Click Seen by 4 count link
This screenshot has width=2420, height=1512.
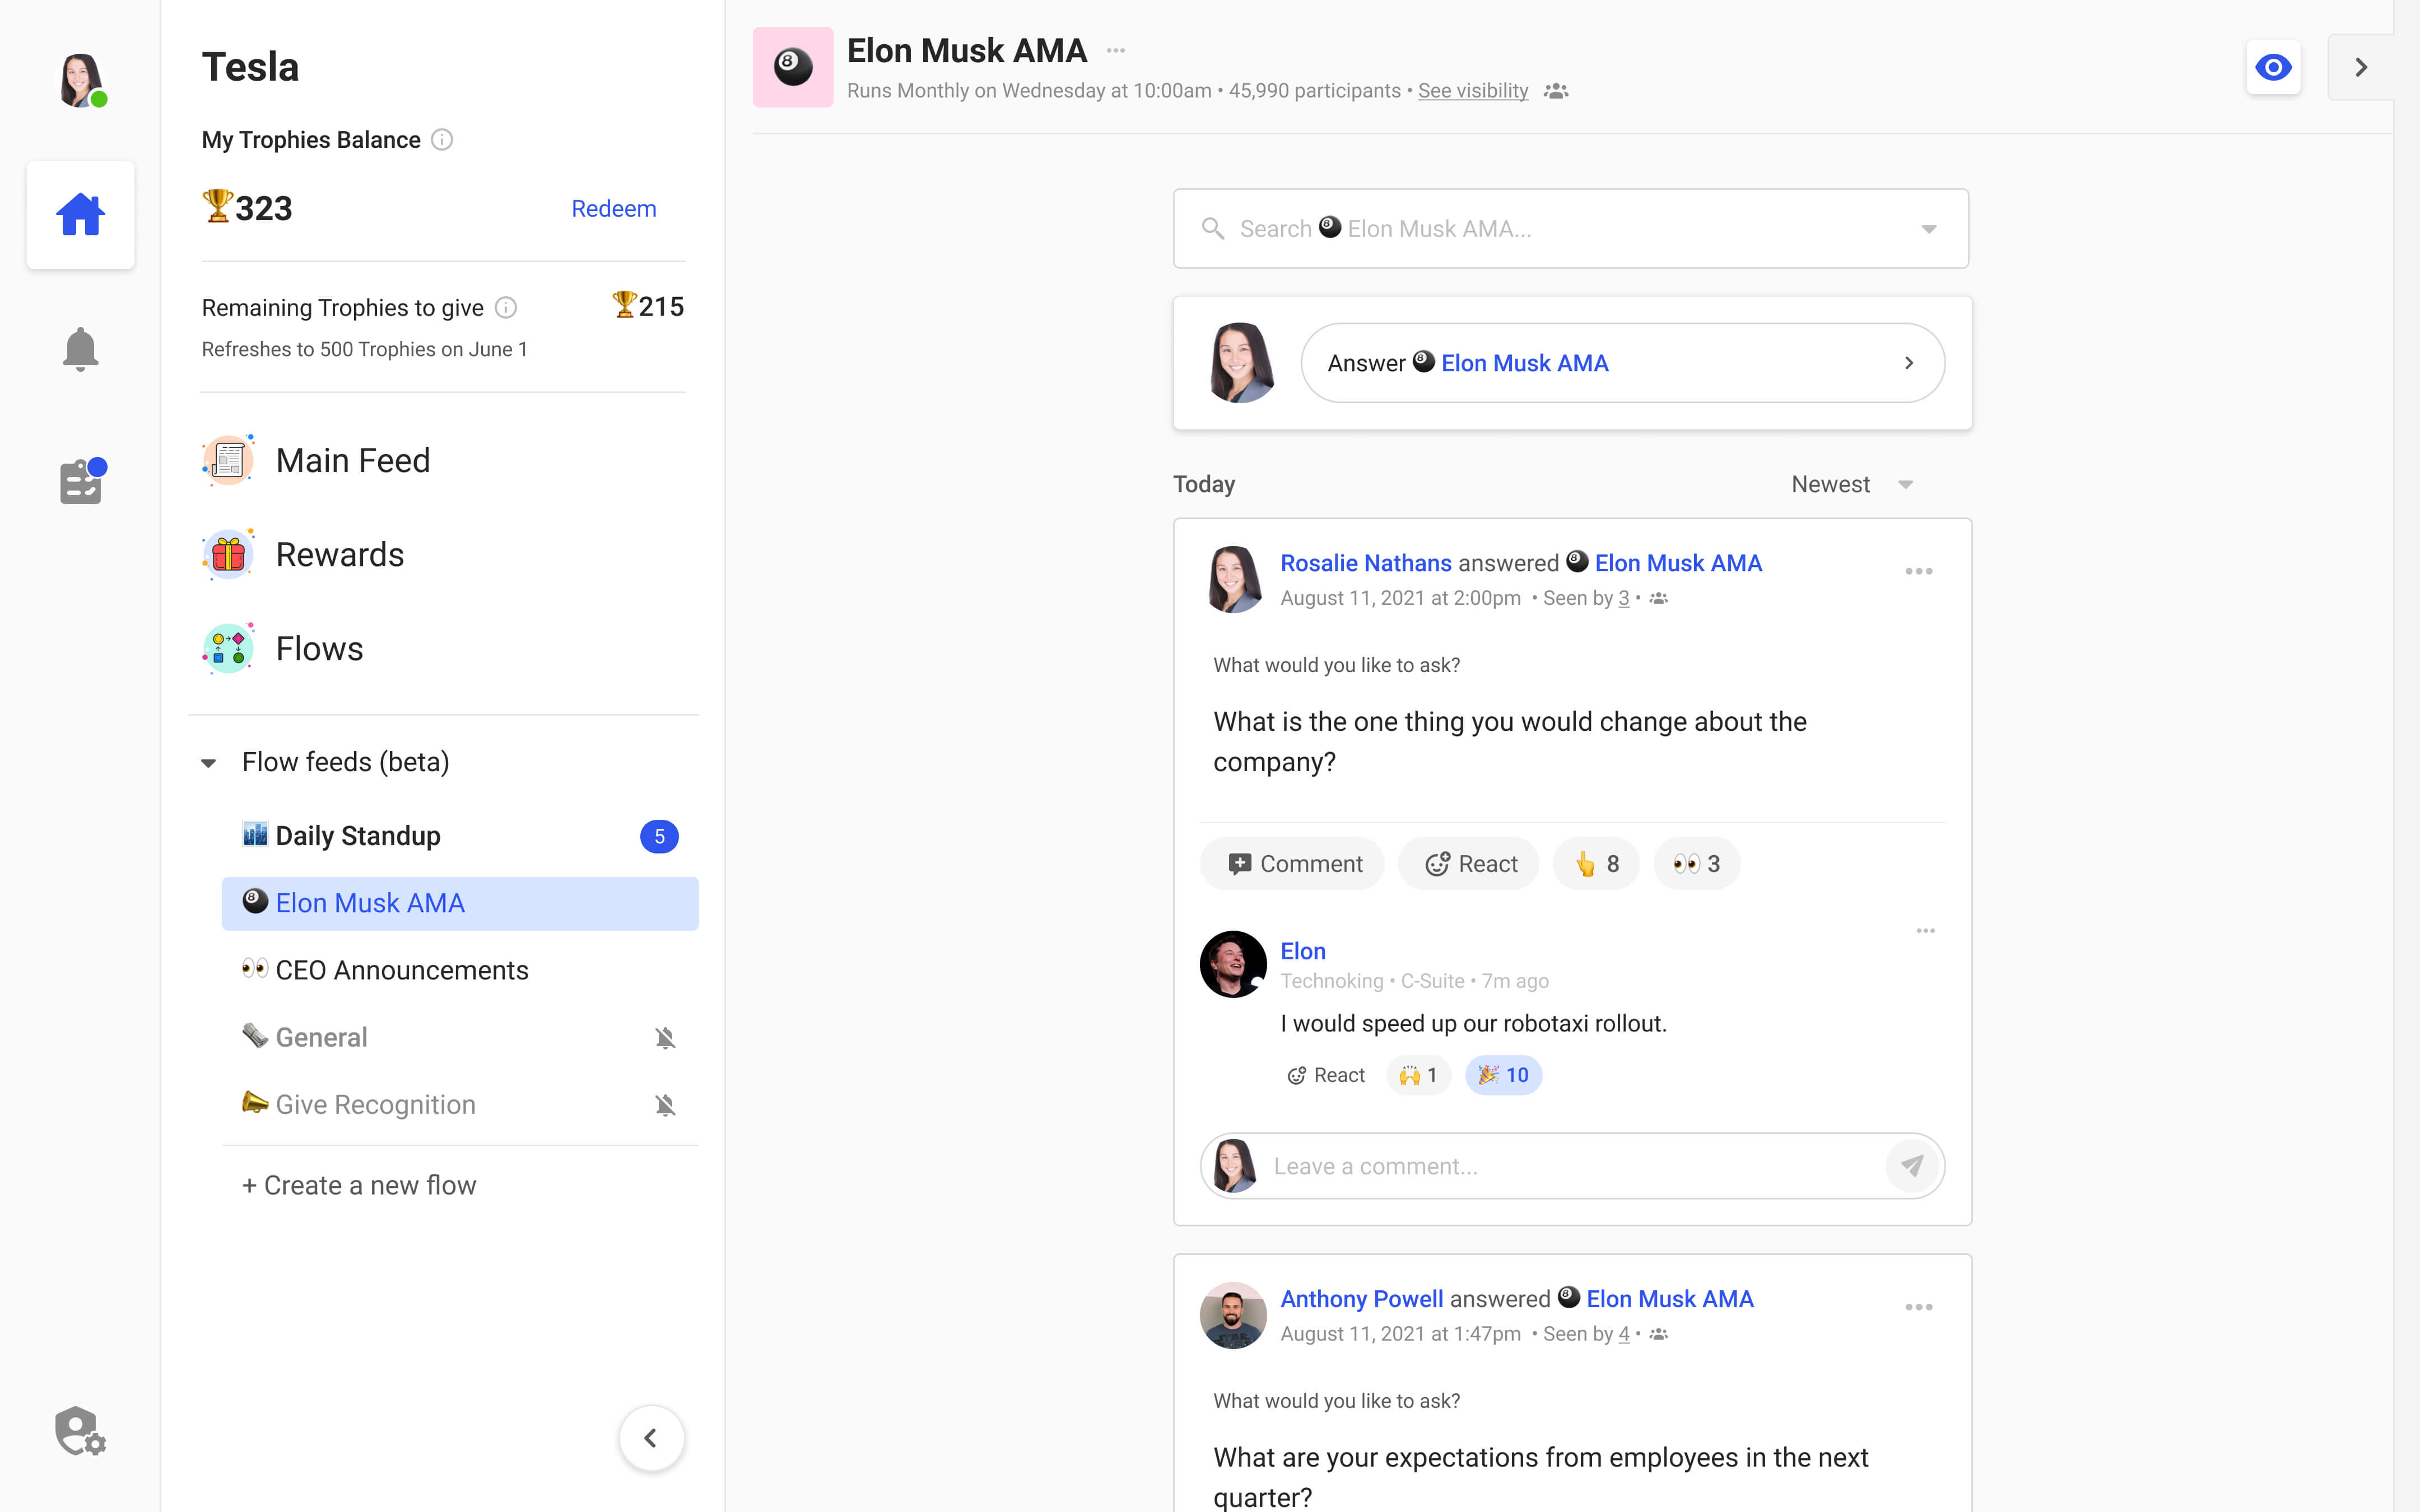tap(1623, 1334)
